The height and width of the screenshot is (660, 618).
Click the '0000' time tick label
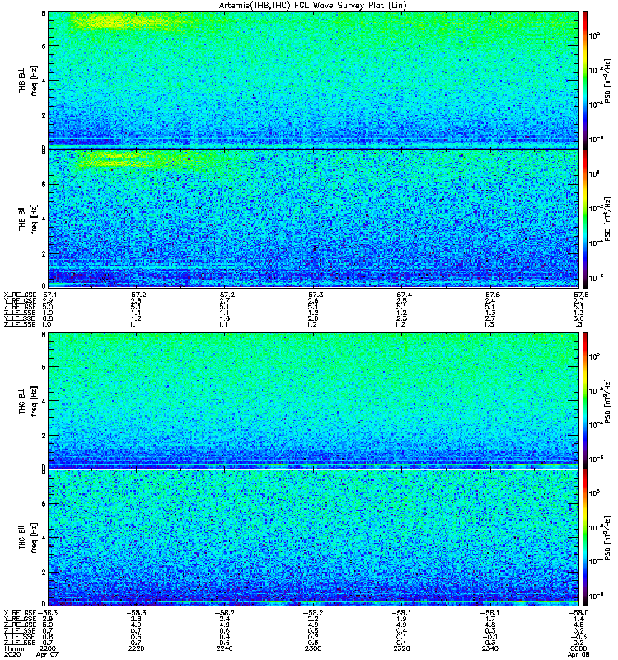pyautogui.click(x=578, y=648)
